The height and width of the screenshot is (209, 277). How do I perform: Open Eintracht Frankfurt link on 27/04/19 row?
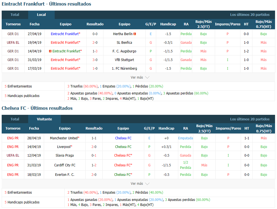tap(65, 34)
